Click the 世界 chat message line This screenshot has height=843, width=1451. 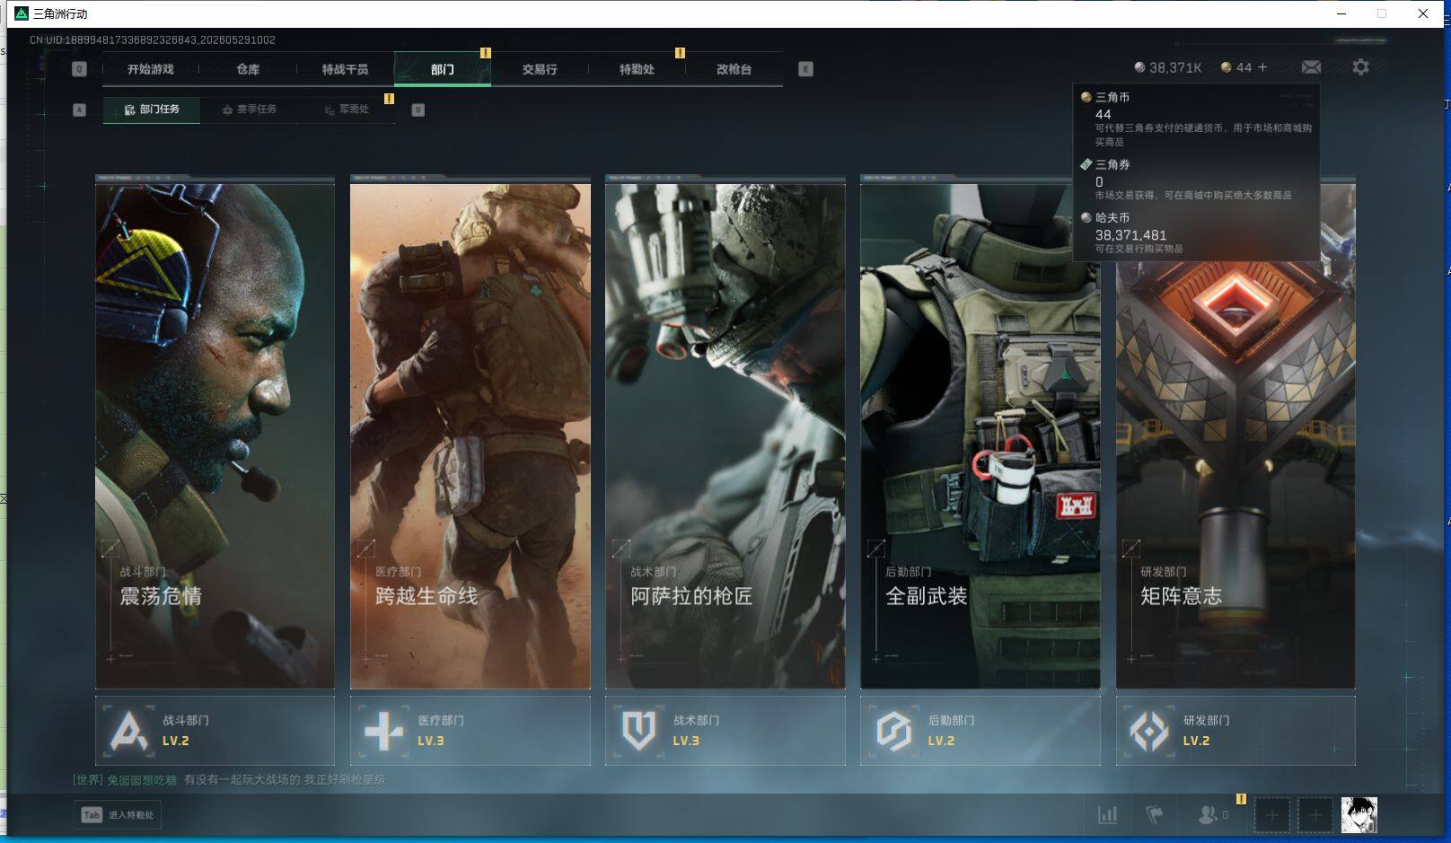(x=229, y=780)
